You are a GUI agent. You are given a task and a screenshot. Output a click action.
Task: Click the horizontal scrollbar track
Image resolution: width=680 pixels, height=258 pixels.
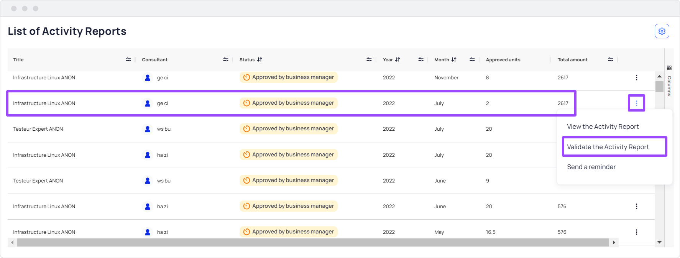313,242
